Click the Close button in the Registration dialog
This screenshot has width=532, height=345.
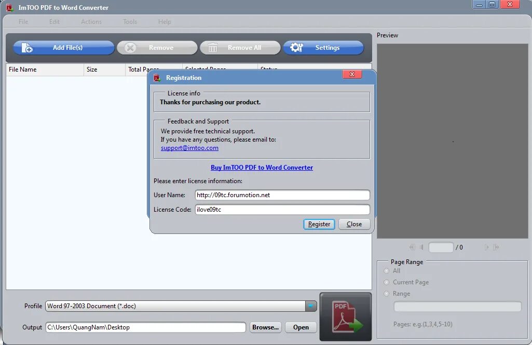point(354,224)
